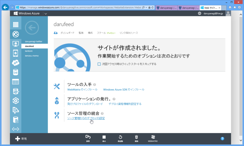
Task: Click browser forward button
Action: (x=12, y=7)
